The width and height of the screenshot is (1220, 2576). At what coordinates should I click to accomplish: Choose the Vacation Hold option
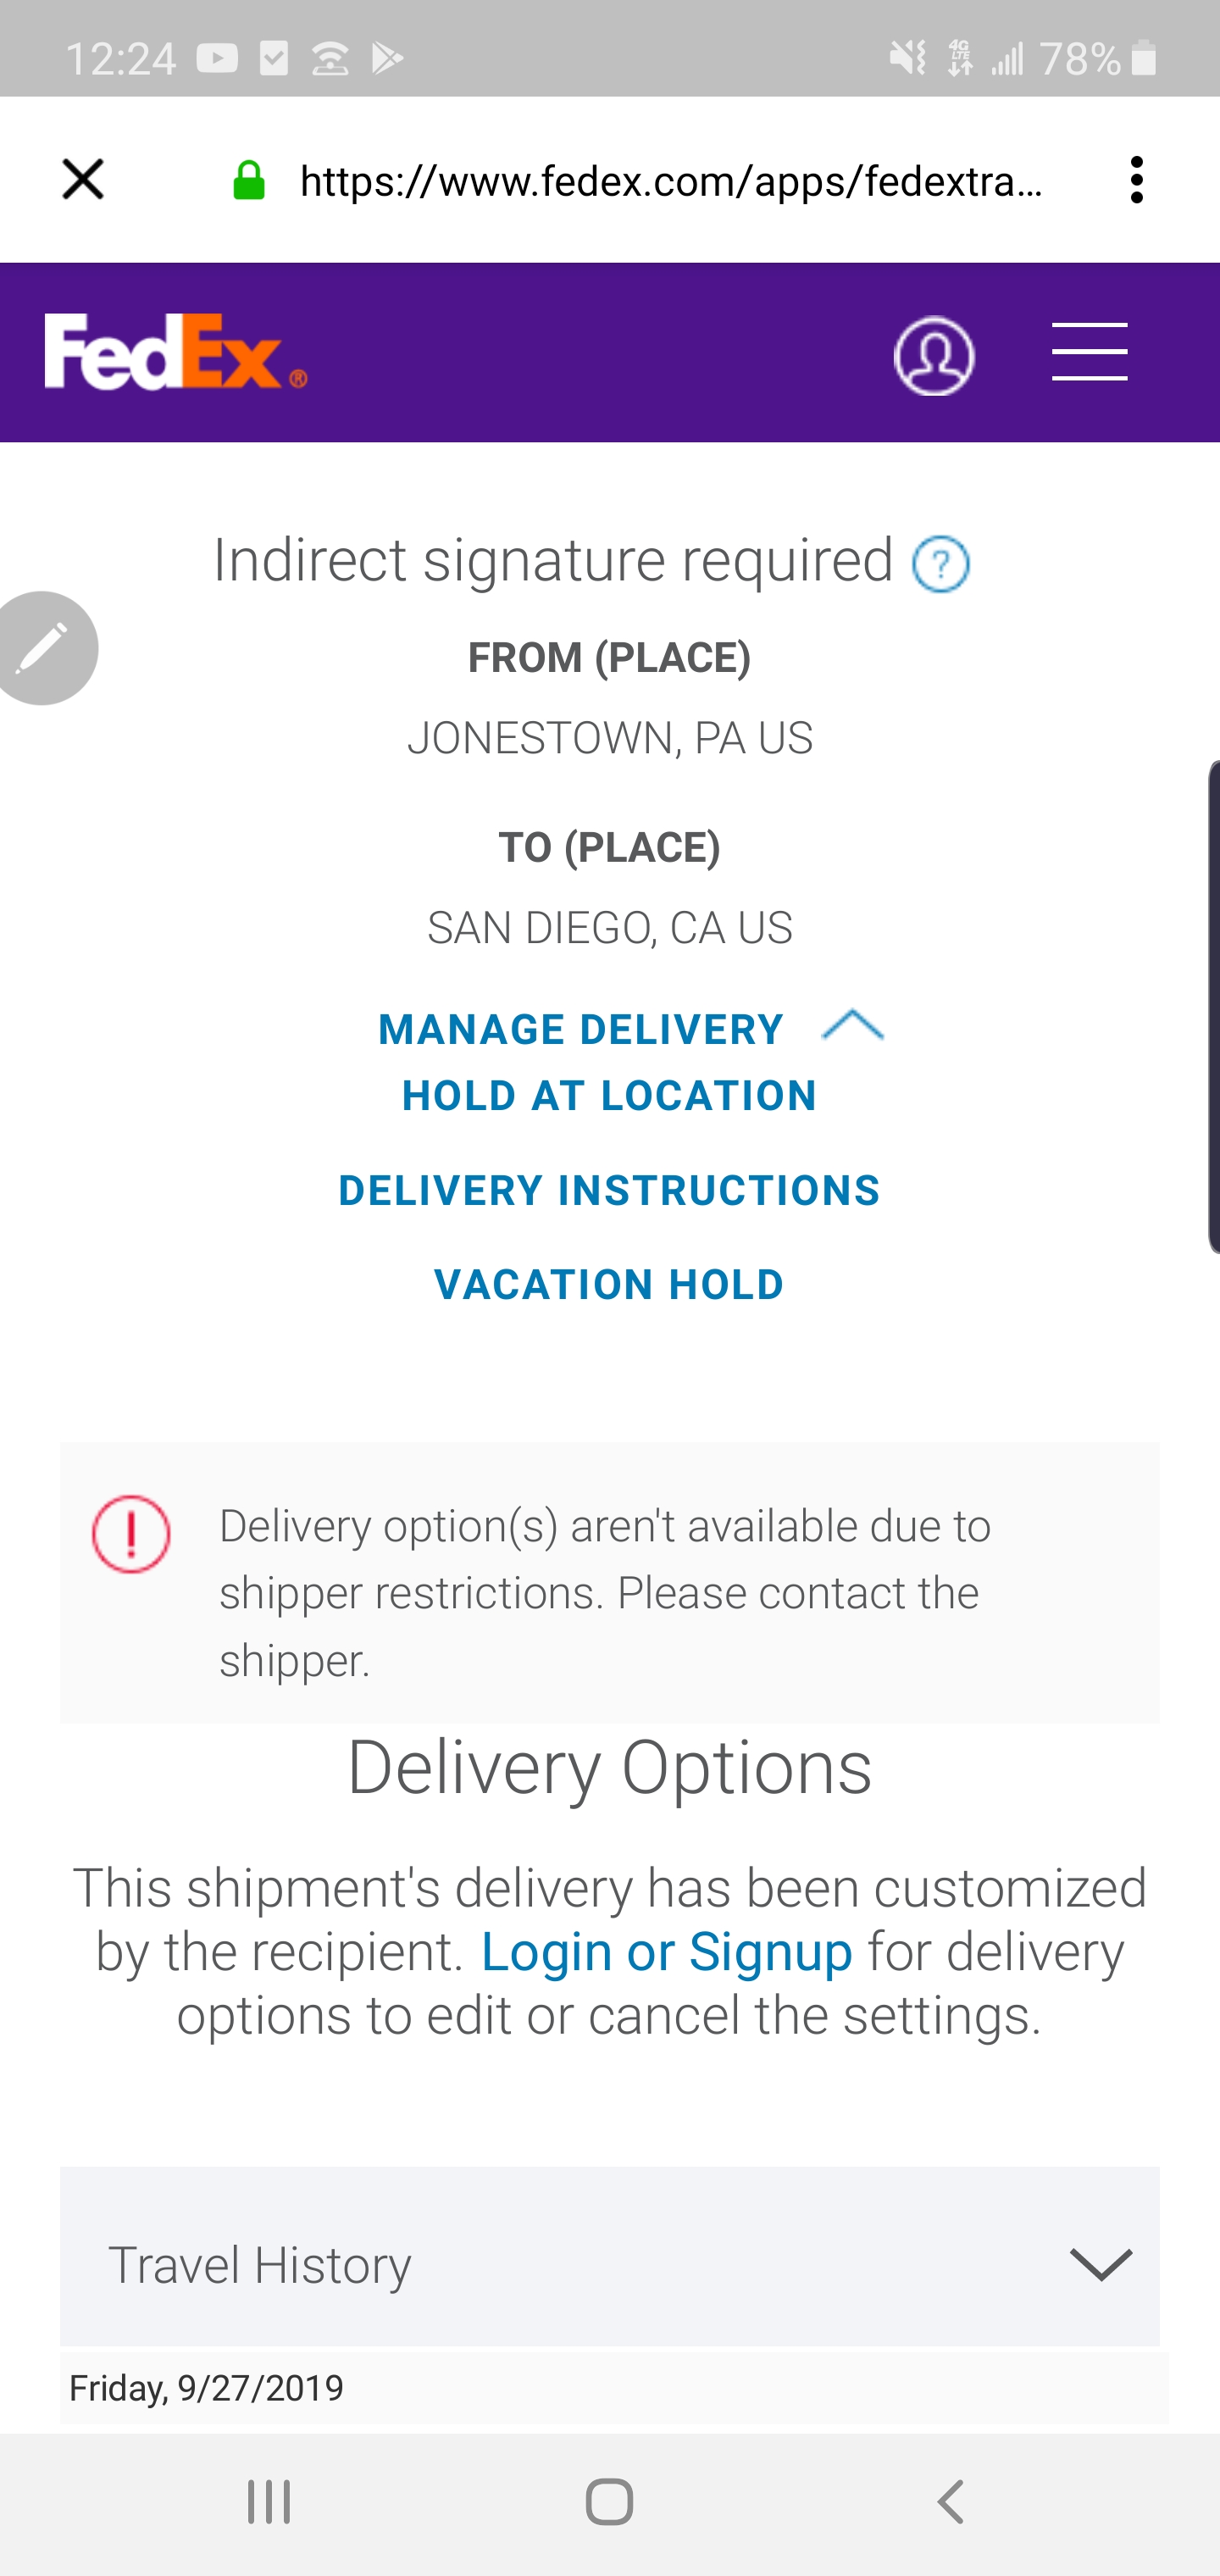(609, 1285)
